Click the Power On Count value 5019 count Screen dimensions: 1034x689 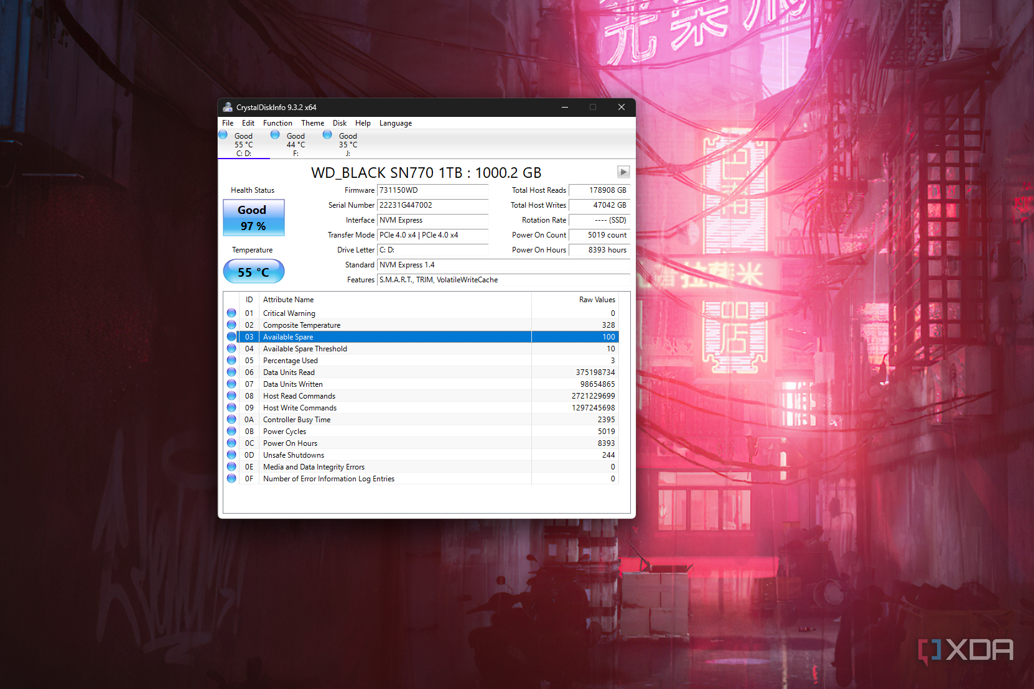click(x=600, y=235)
